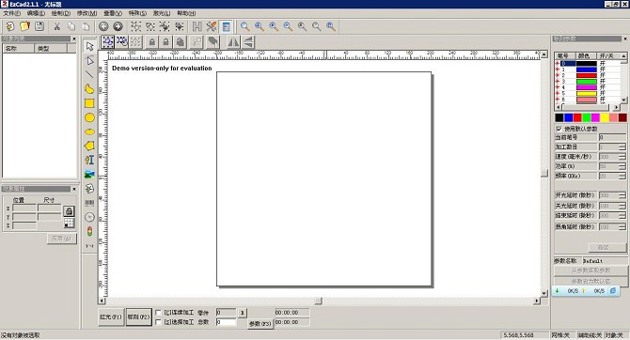Viewport: 630px width, 340px height.
Task: Click the 红光(F1) button
Action: point(111,317)
